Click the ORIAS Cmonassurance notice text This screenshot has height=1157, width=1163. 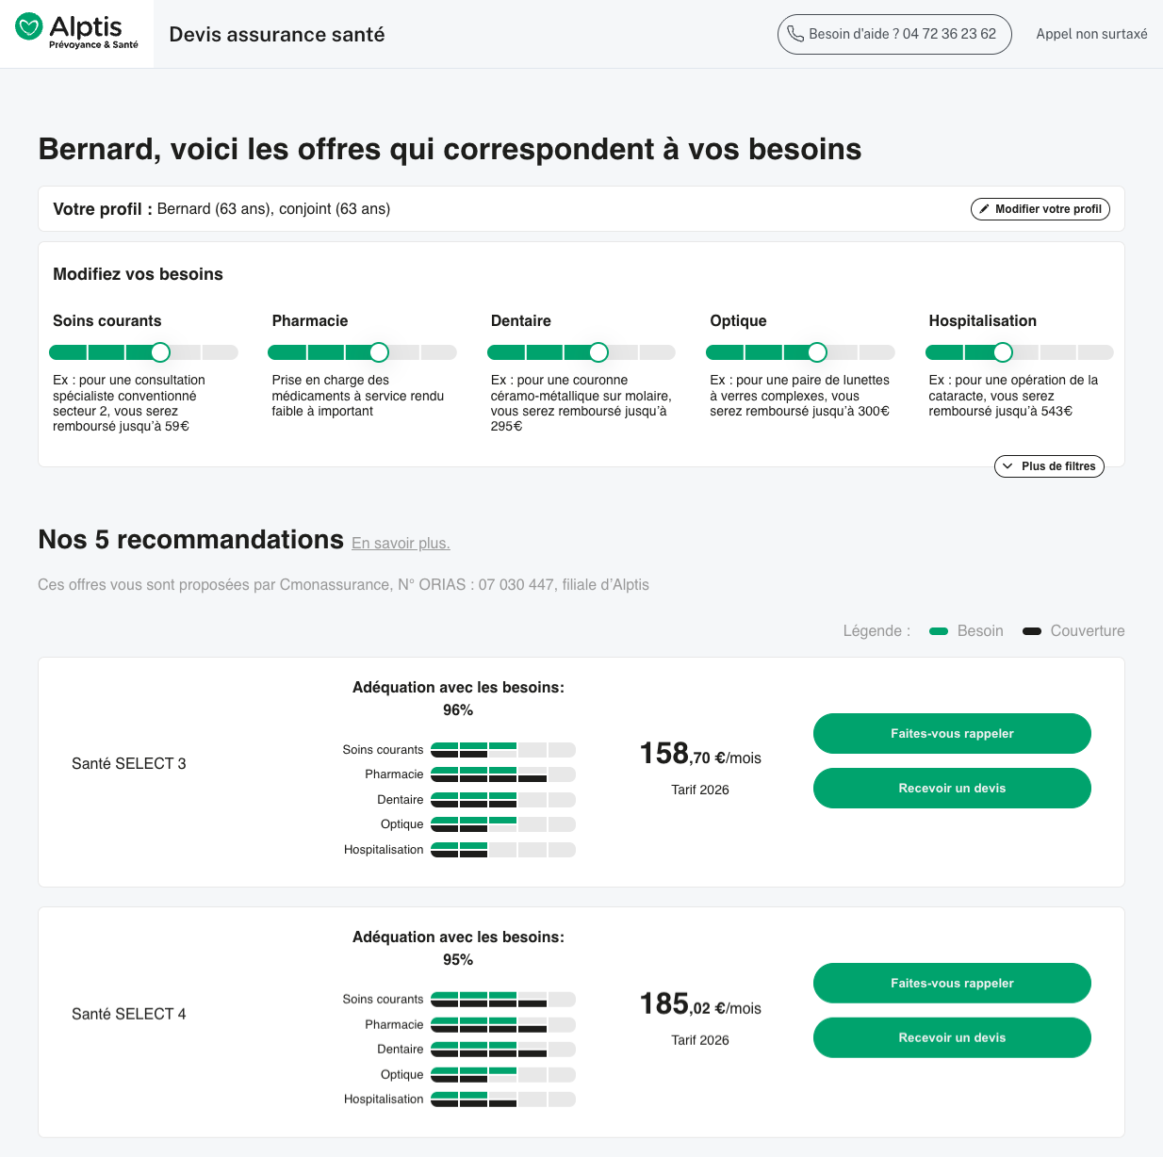point(343,585)
